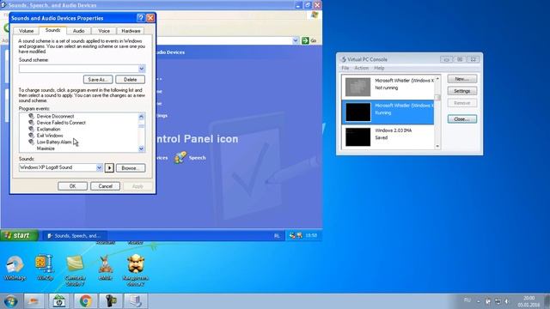
Task: Click the Save As button
Action: (98, 80)
